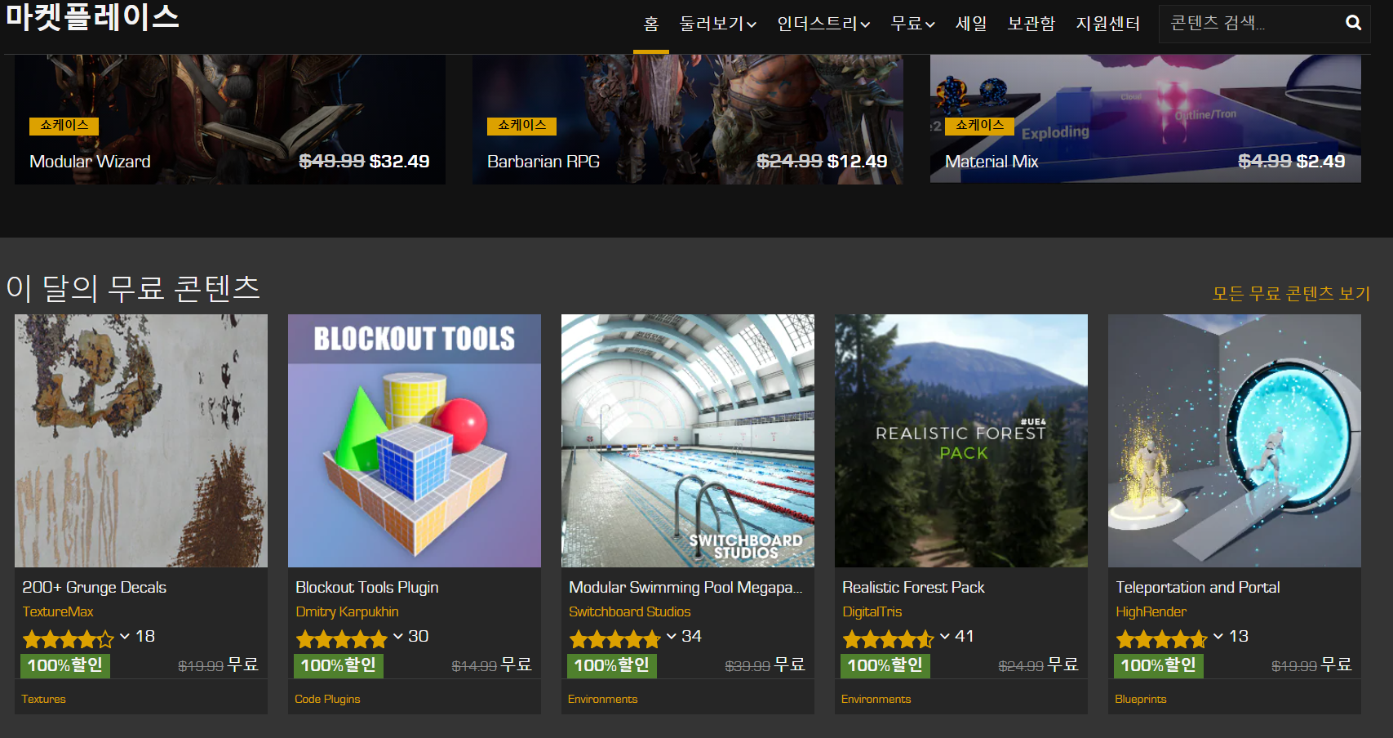This screenshot has height=738, width=1393.
Task: Click star rating of Teleportation and Portal
Action: [x=1162, y=638]
